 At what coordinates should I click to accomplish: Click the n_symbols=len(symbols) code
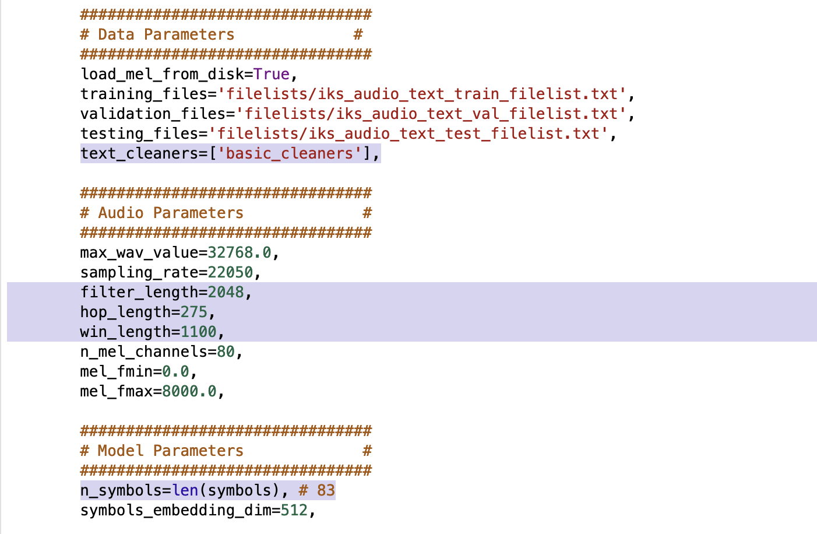[x=180, y=490]
